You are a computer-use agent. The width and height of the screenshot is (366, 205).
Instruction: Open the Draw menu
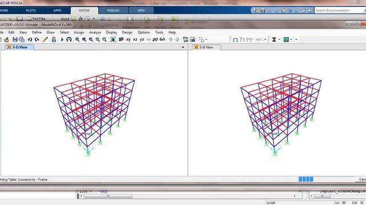coord(51,32)
